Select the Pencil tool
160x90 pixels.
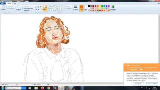tap(36, 7)
